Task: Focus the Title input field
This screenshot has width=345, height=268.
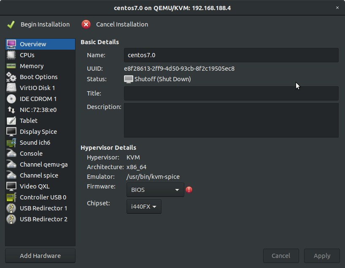Action: coord(231,93)
